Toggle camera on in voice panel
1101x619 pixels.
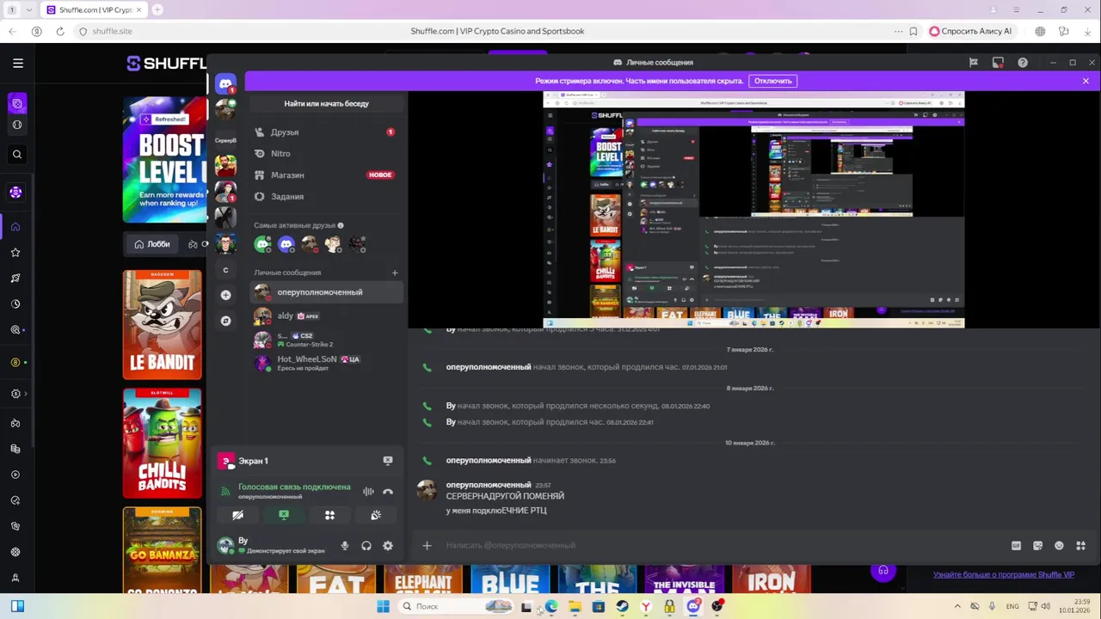pos(238,515)
